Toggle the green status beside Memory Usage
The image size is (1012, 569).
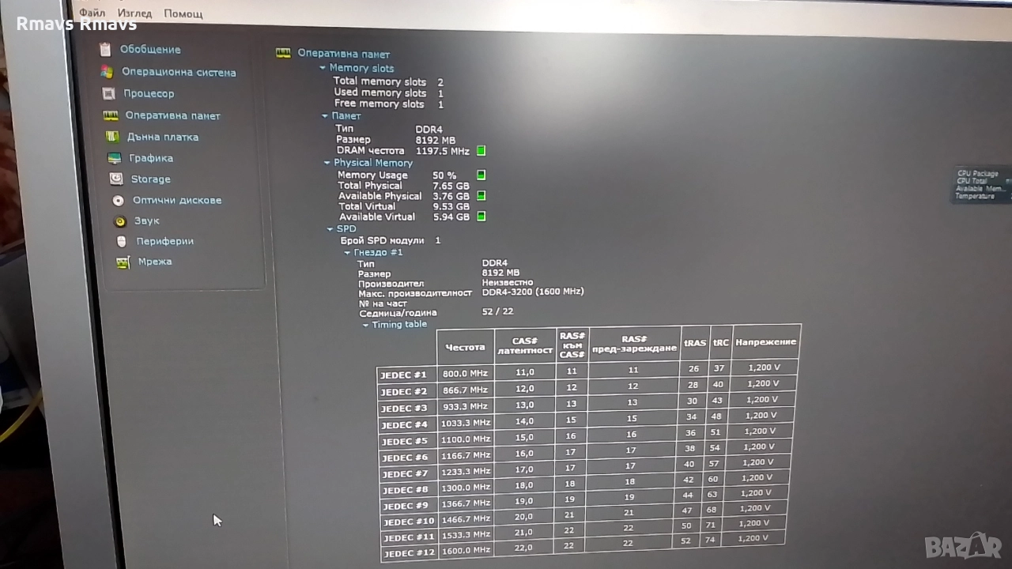tap(481, 175)
